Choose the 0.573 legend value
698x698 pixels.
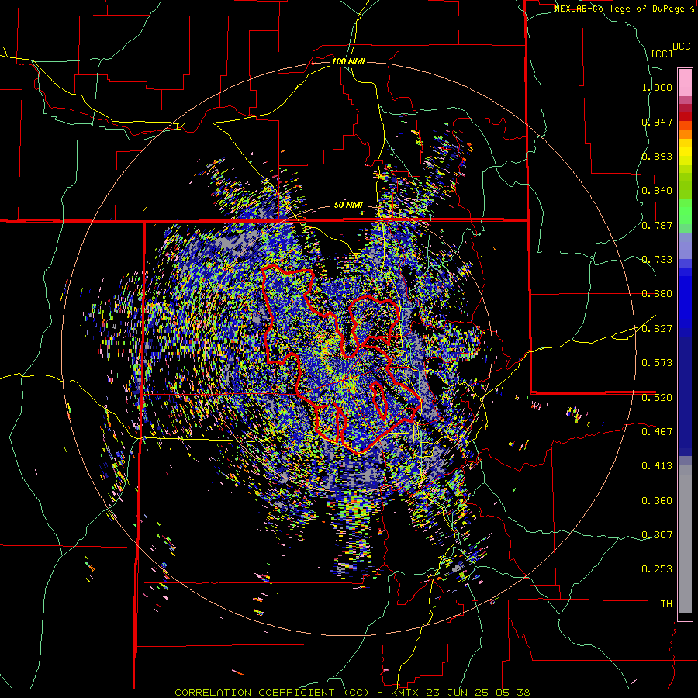tap(657, 363)
